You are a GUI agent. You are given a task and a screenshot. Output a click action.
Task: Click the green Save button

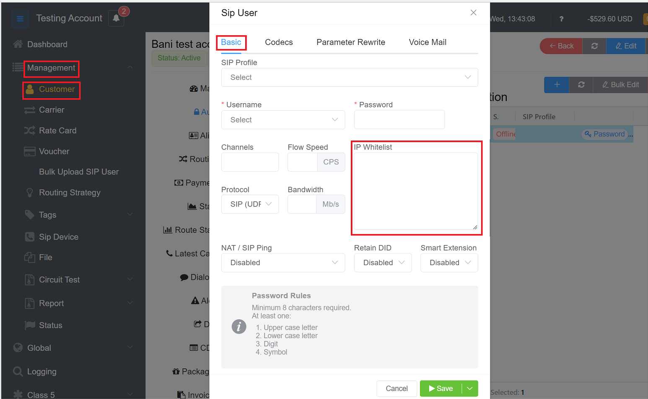coord(441,389)
